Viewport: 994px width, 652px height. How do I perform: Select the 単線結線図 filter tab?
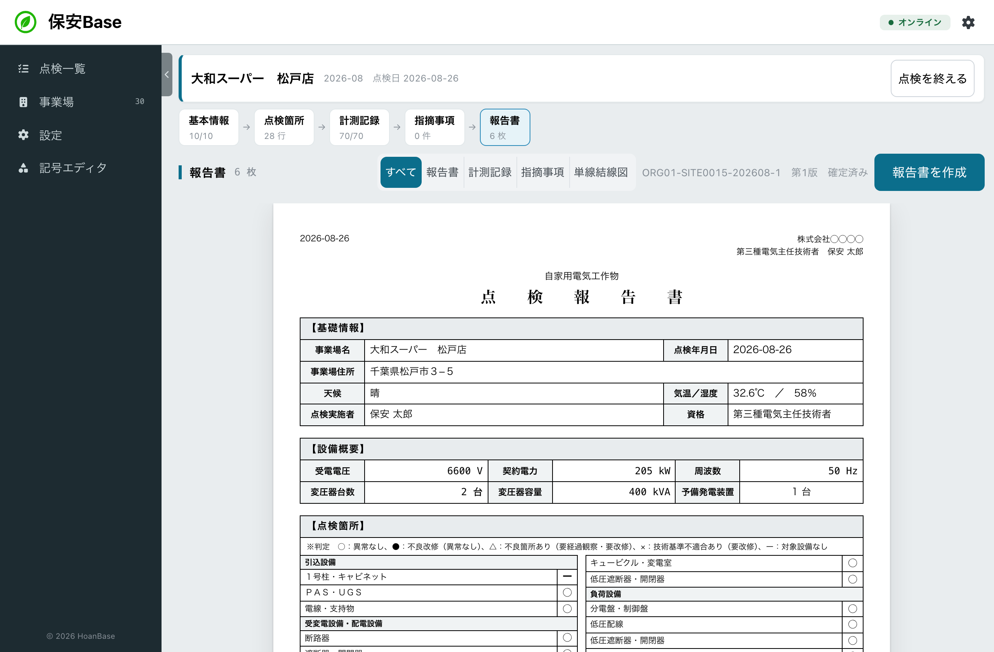[x=601, y=172]
